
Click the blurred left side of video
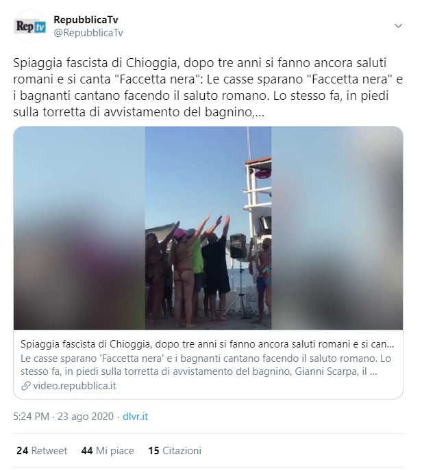[x=79, y=228]
